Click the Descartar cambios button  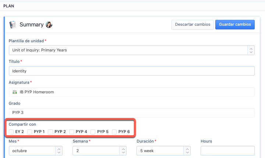point(192,25)
